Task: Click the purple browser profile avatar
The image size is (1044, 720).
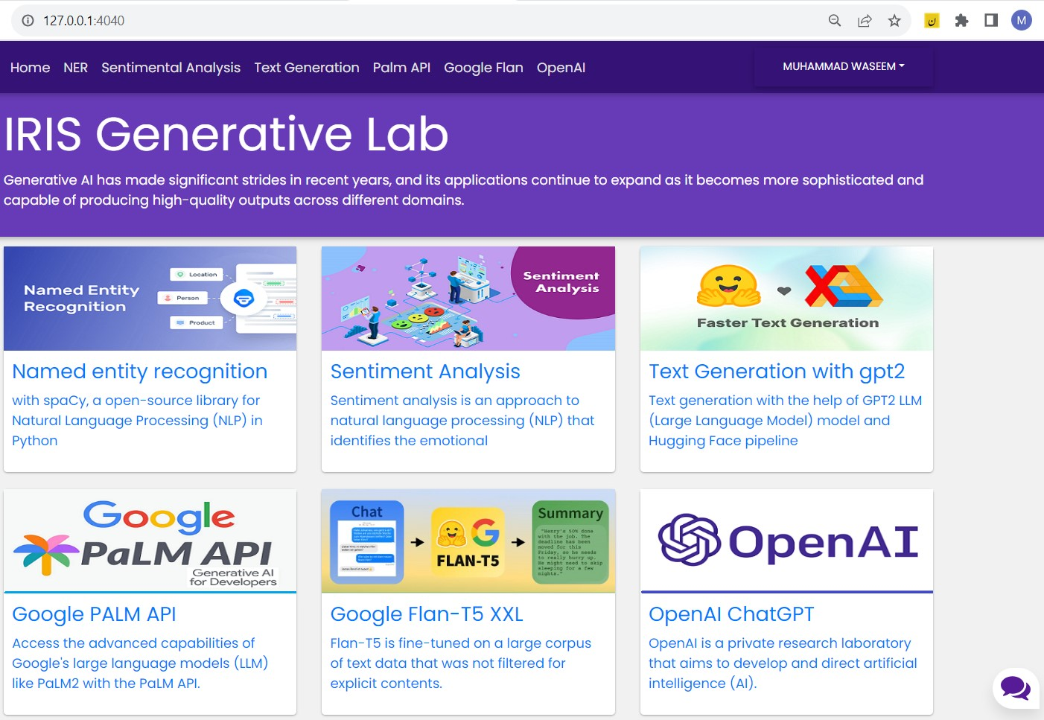Action: [1021, 21]
